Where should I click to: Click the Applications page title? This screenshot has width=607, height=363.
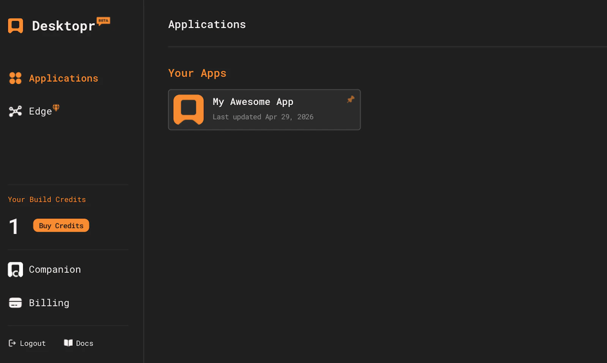click(207, 25)
